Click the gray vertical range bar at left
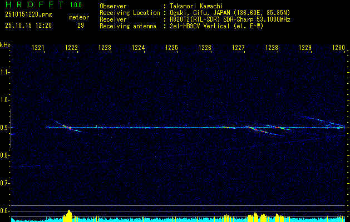350x222 pixels. click(11, 128)
